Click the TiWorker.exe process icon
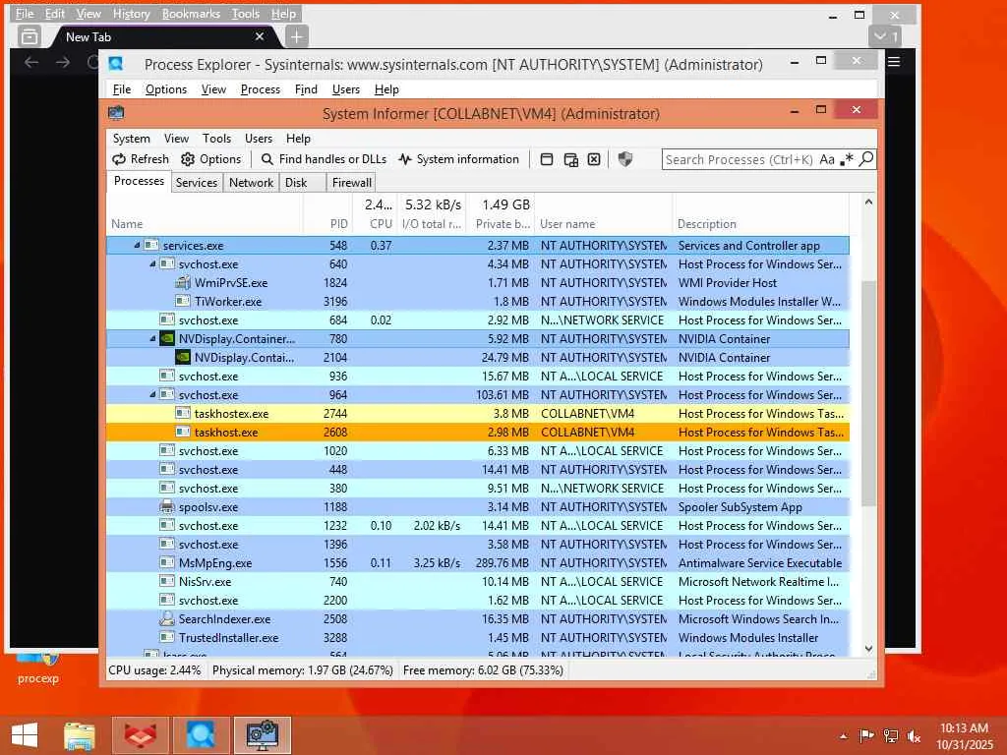Viewport: 1007px width, 755px height. (x=183, y=301)
